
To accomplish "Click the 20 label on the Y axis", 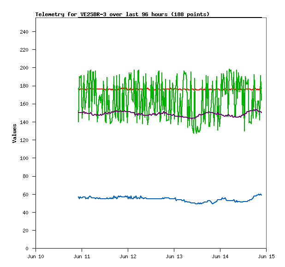I will [29, 230].
